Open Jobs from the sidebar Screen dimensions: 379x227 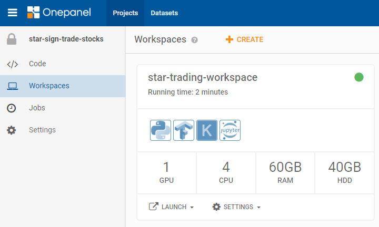click(x=37, y=108)
